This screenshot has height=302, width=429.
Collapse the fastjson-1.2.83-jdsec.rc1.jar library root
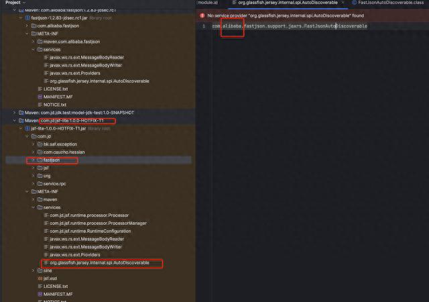click(21, 18)
